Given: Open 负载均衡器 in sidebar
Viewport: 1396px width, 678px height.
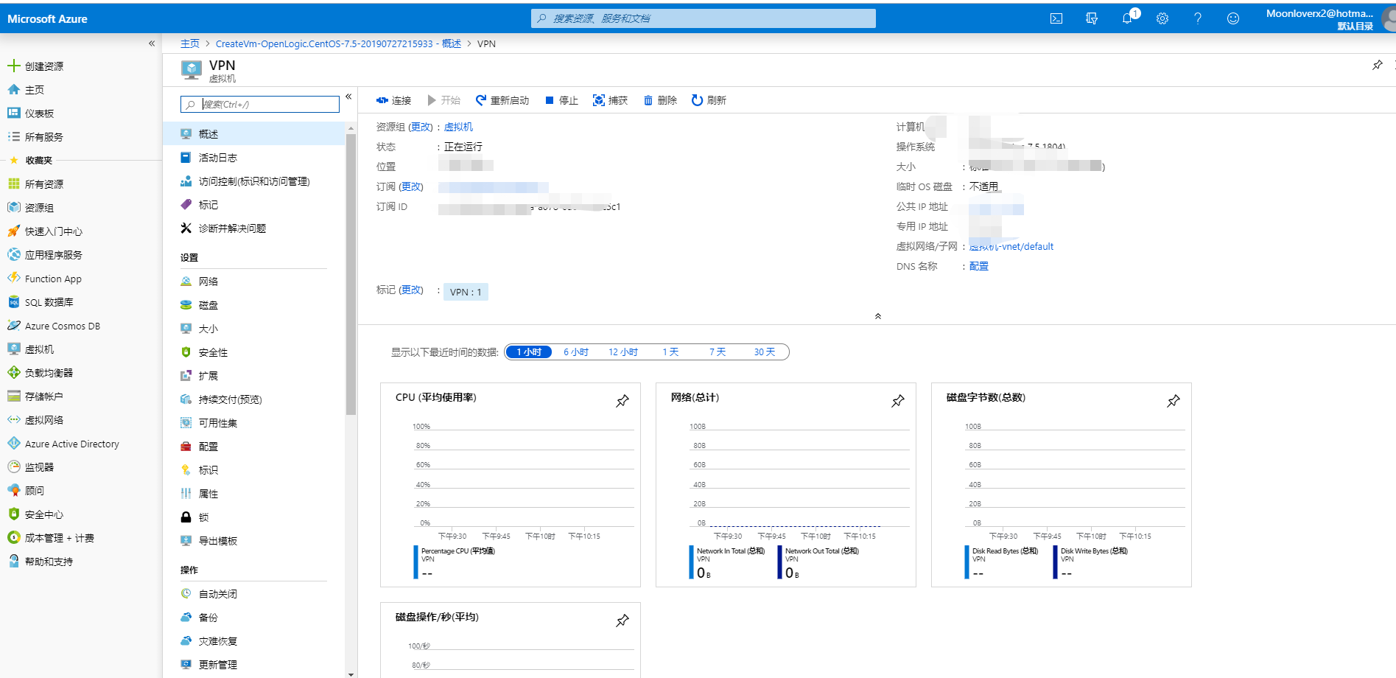Looking at the screenshot, I should (41, 373).
